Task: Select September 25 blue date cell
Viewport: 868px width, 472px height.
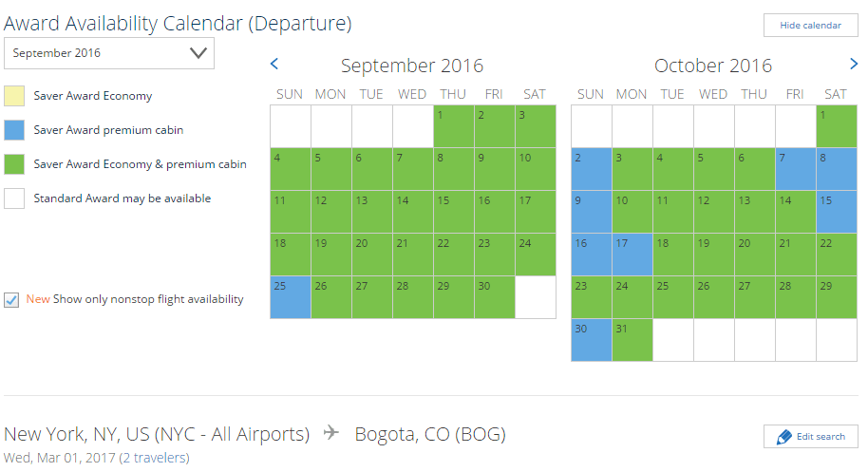Action: click(291, 297)
